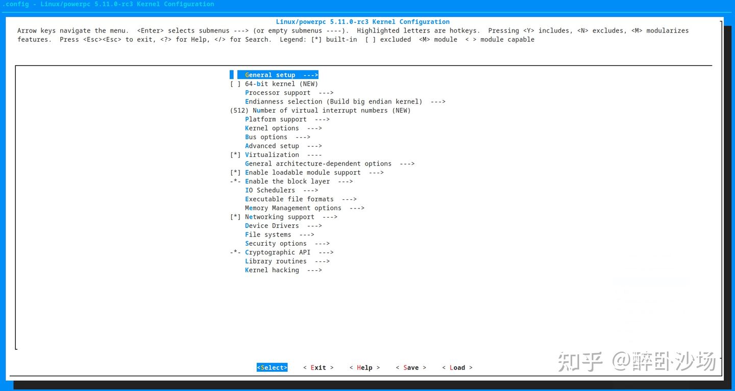Click the .config window title text
The width and height of the screenshot is (735, 391).
click(108, 4)
